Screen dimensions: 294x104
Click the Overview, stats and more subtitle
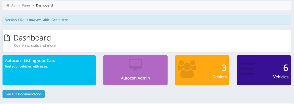[35, 45]
